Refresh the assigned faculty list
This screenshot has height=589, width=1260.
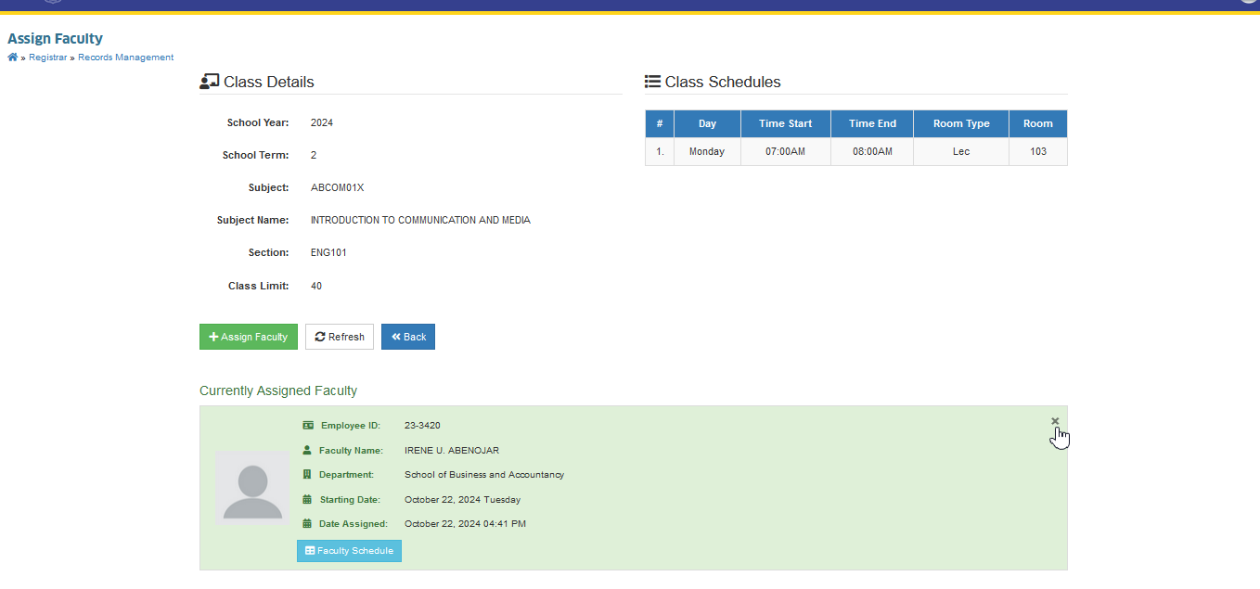pyautogui.click(x=340, y=337)
